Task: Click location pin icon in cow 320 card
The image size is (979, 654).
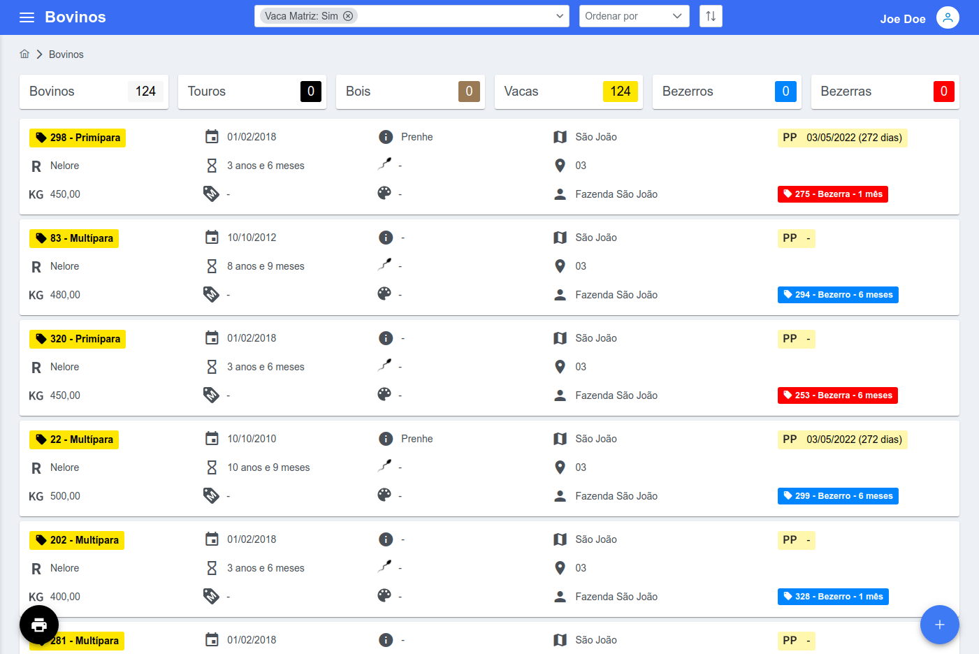Action: pyautogui.click(x=560, y=367)
